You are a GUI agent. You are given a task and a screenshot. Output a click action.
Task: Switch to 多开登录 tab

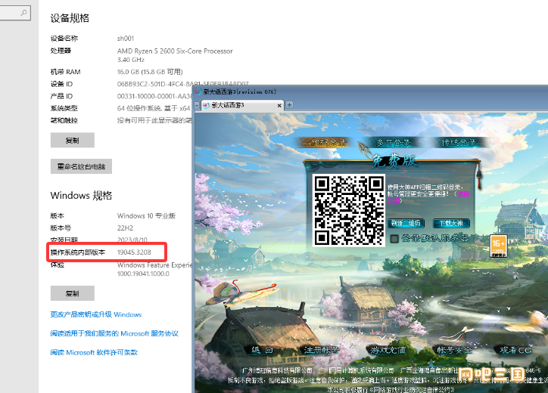pos(393,142)
